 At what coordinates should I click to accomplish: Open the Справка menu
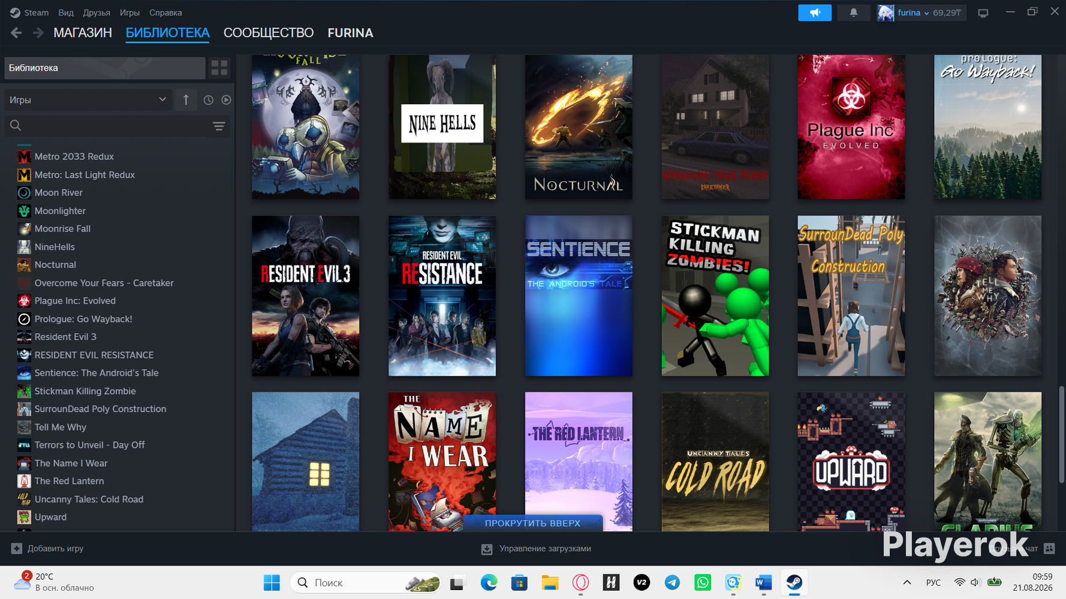[165, 13]
